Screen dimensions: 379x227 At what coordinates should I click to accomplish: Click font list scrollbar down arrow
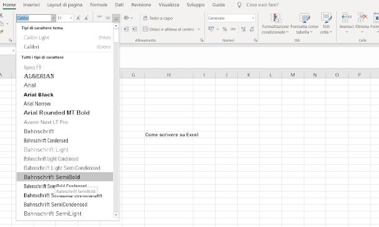116,215
